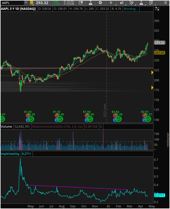Click the 293.32 price bubble on axis
The width and height of the screenshot is (170, 209).
point(160,43)
